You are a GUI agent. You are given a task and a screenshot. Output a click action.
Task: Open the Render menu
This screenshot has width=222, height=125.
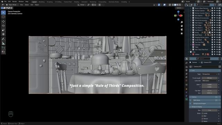[15, 1]
